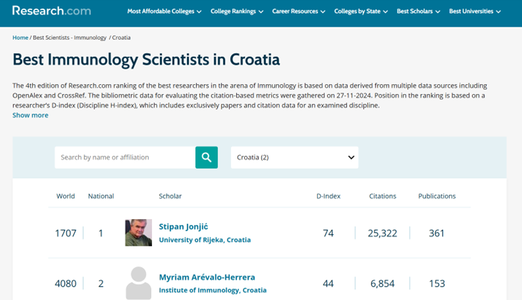Open the Best Scholars menu
The width and height of the screenshot is (522, 300).
point(418,11)
